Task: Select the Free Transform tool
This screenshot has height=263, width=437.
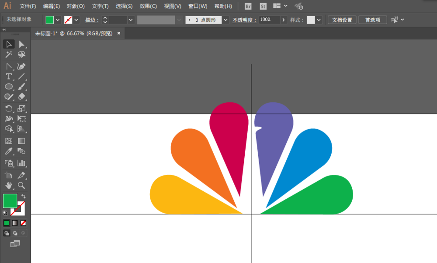Action: click(x=21, y=118)
